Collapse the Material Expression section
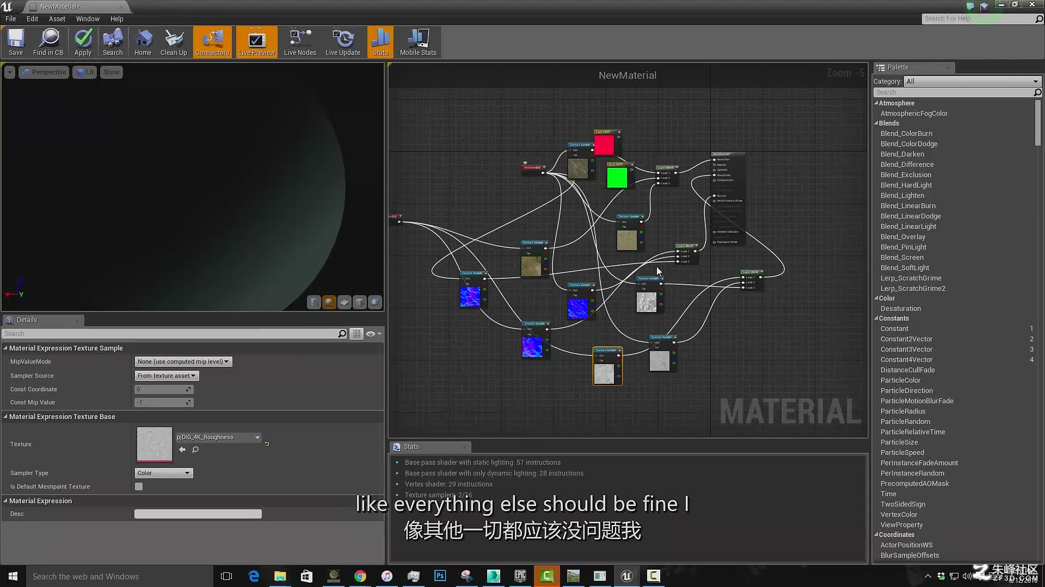Screen dimensions: 1045x587 click(x=5, y=501)
